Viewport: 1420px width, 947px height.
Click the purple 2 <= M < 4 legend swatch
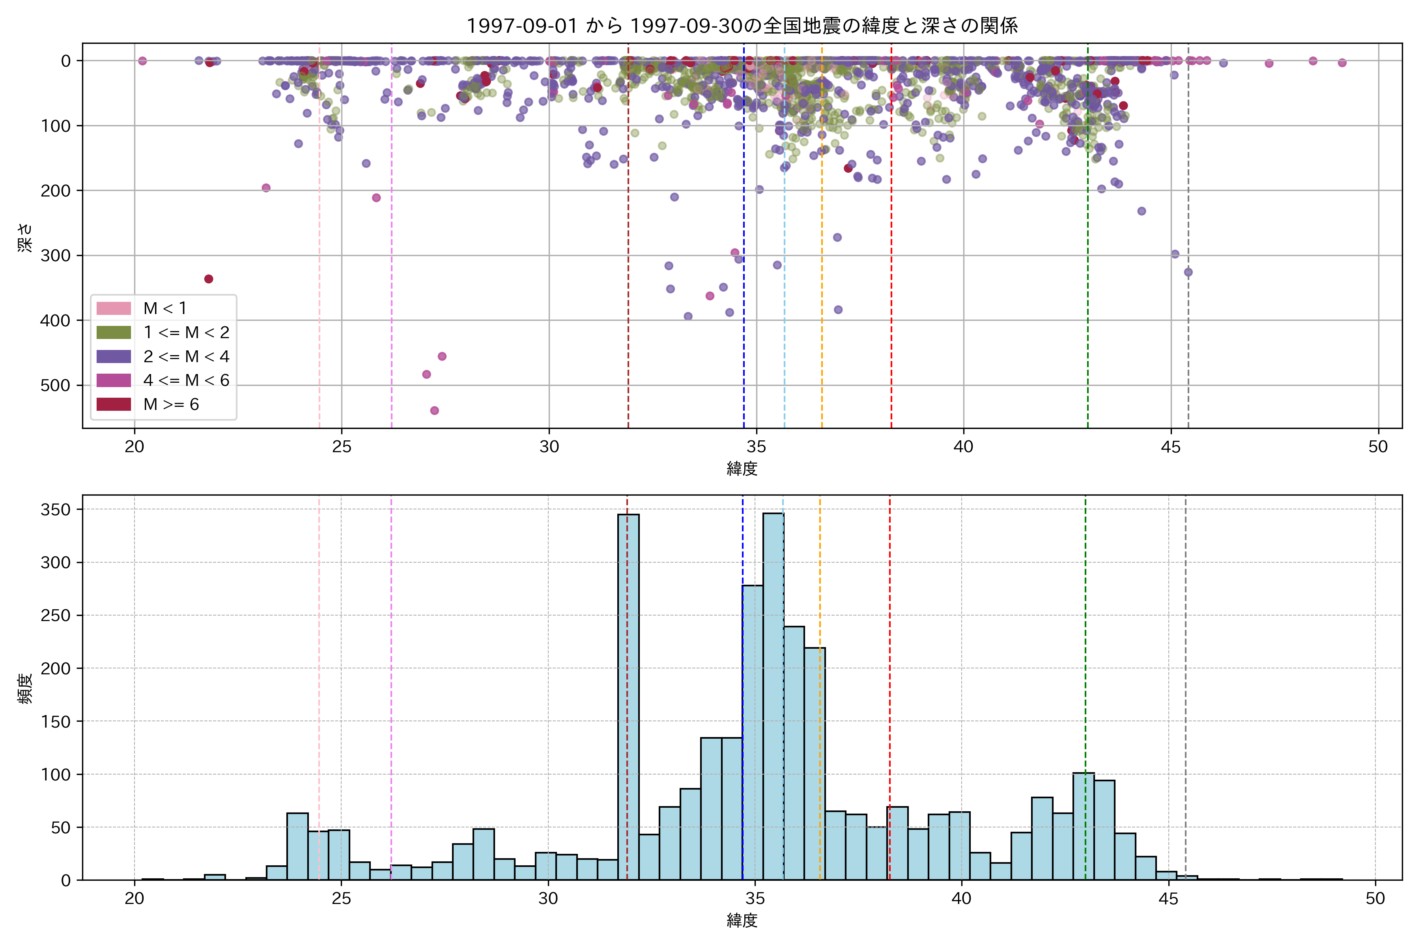(x=114, y=356)
